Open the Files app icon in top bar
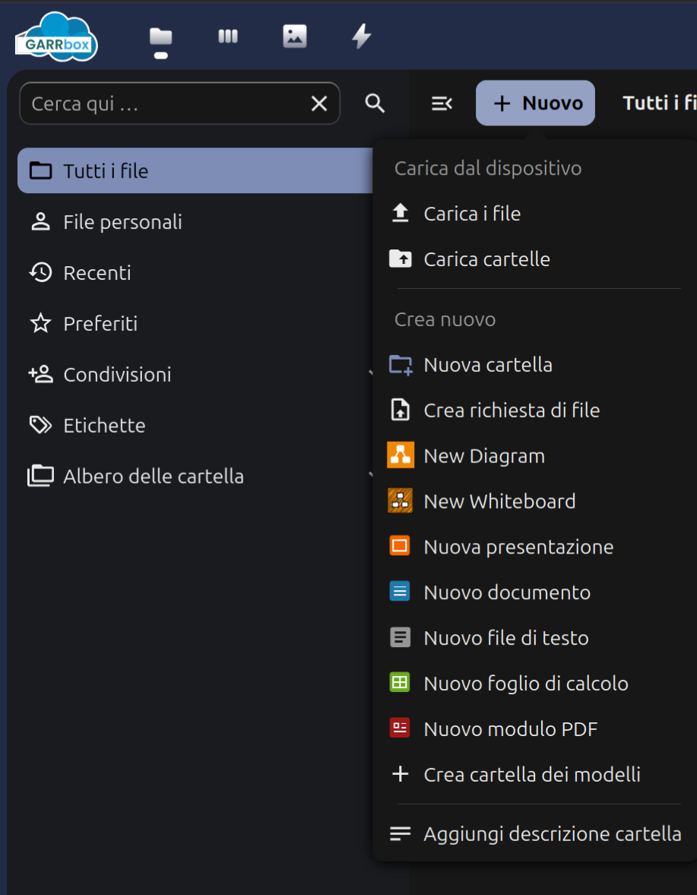This screenshot has height=895, width=697. click(160, 36)
